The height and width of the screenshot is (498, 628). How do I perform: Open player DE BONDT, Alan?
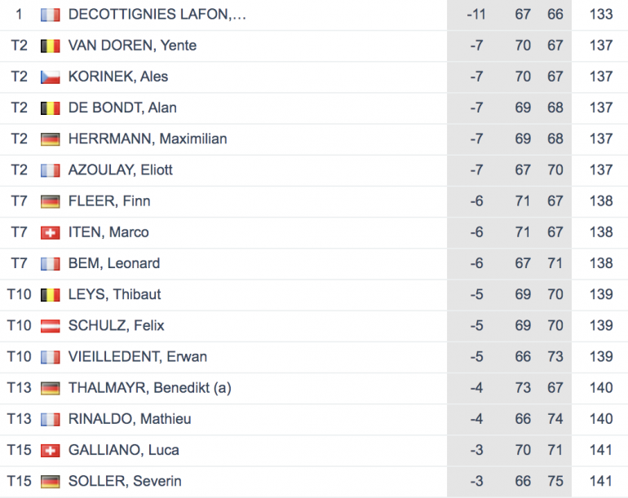point(122,108)
